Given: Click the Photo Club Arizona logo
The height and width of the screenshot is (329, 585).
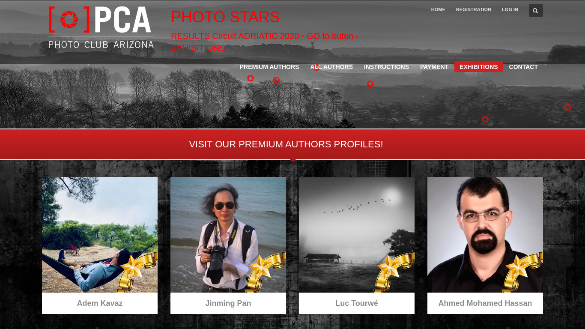Looking at the screenshot, I should [101, 27].
